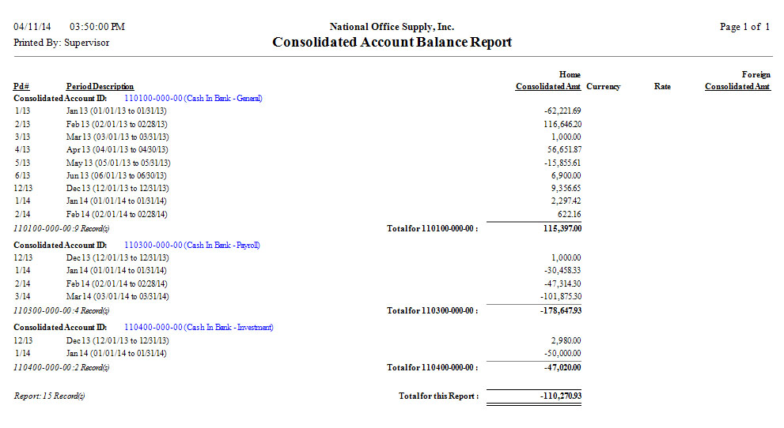The image size is (784, 428).
Task: Open account link 110300-000-00 Cash In Bank - Payroll
Action: (x=192, y=245)
